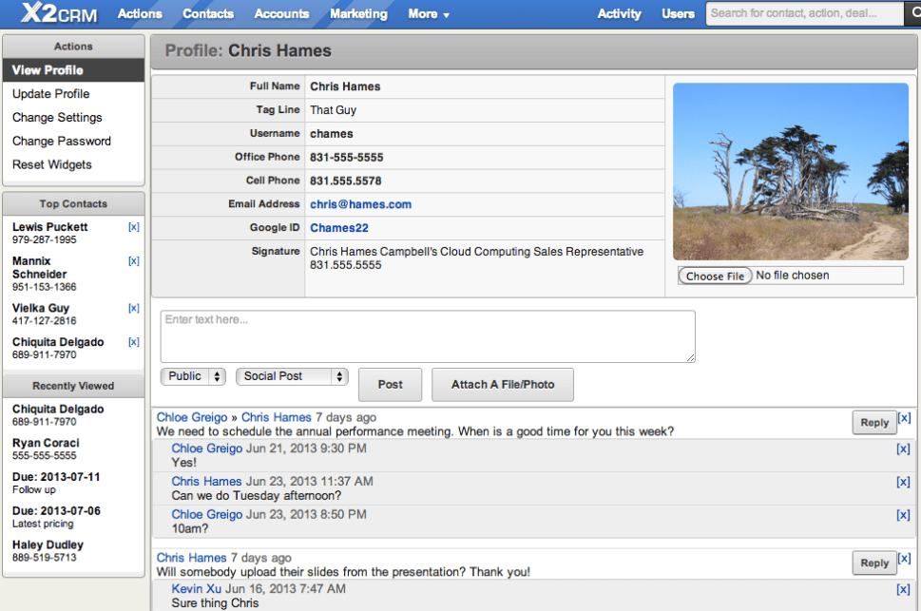Click the office phone 831-555-5555
The image size is (921, 611).
pos(347,158)
